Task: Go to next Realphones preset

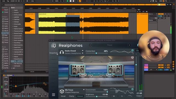Action: click(129, 45)
